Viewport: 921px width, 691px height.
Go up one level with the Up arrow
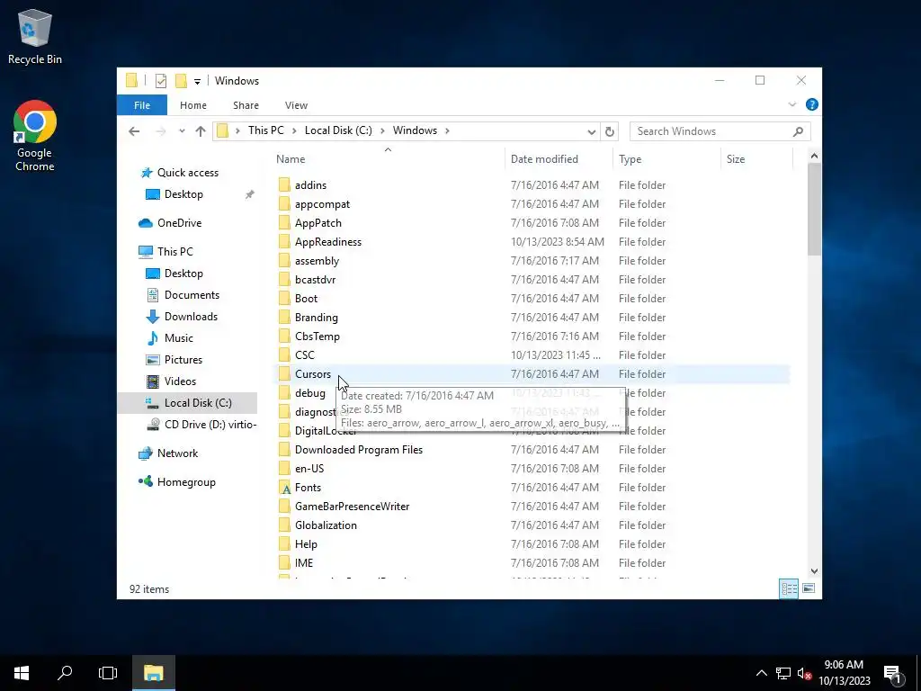click(x=201, y=131)
